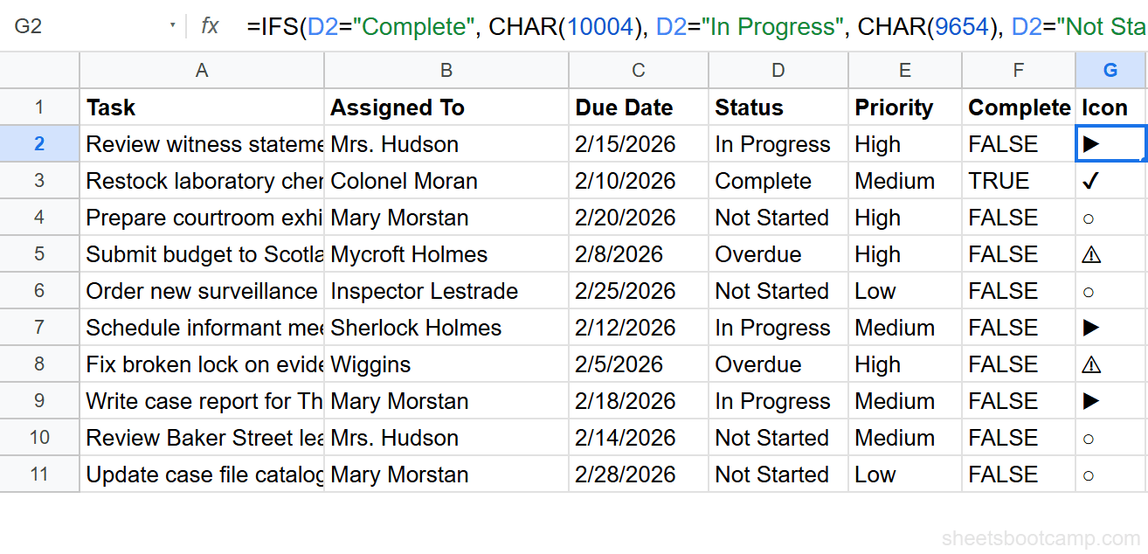This screenshot has height=554, width=1148.
Task: Select the Icon header cell G1
Action: [x=1110, y=107]
